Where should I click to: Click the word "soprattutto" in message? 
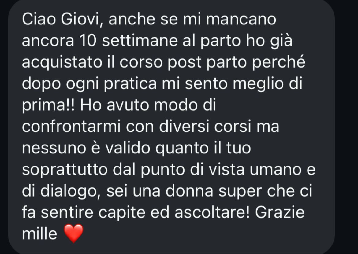click(65, 170)
